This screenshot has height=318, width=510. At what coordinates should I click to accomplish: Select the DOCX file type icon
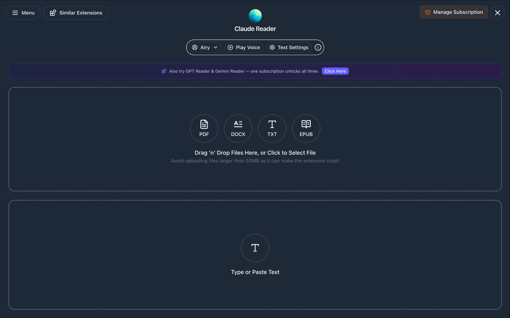point(238,128)
